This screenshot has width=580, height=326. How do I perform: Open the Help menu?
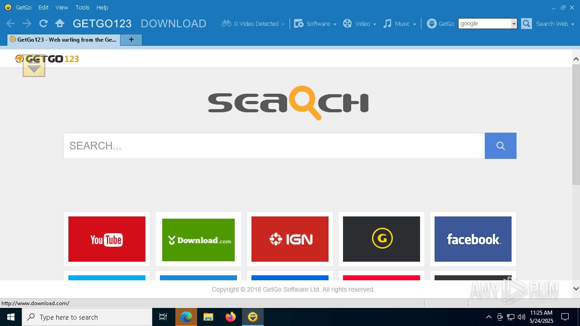[x=102, y=7]
